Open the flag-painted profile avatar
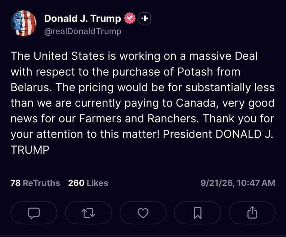 (23, 23)
